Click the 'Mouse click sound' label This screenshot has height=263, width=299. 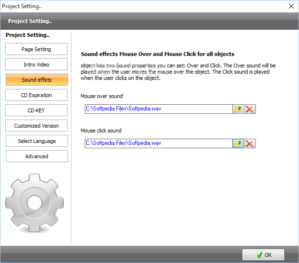(101, 131)
